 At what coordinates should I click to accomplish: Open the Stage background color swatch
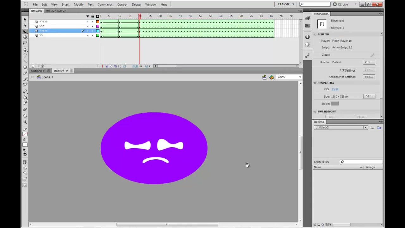(335, 104)
